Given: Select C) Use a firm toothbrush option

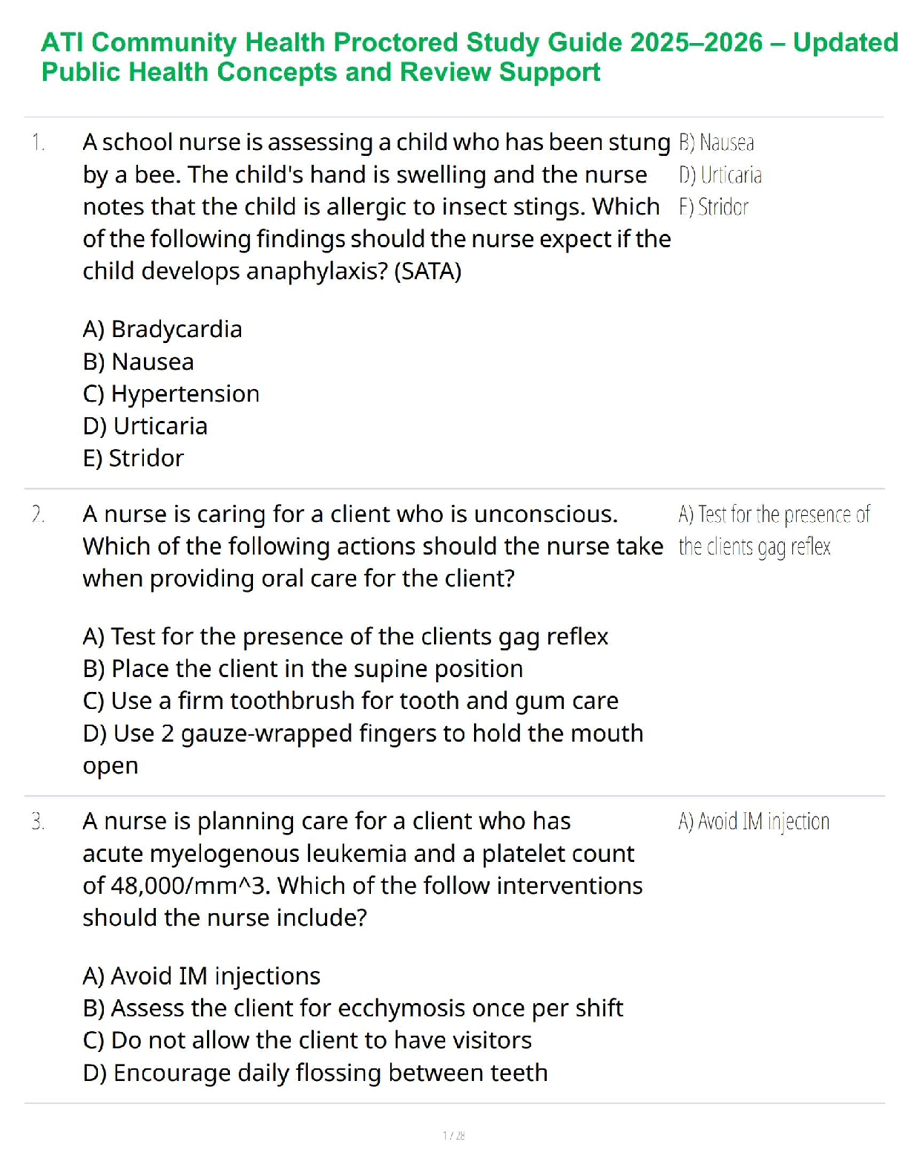Looking at the screenshot, I should [350, 701].
